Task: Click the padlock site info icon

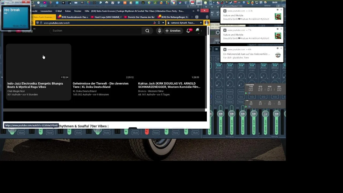Action: click(x=41, y=23)
